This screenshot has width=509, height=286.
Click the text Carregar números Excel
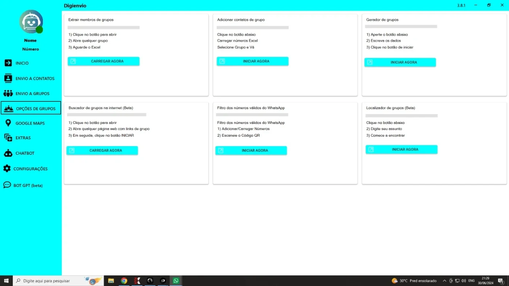click(x=237, y=41)
